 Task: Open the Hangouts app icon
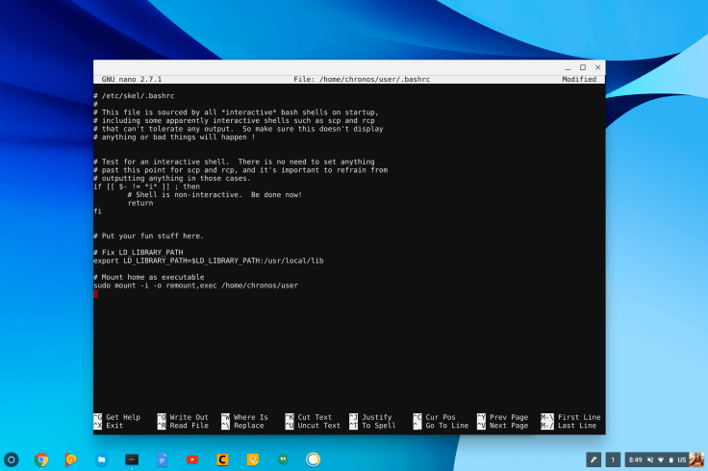click(283, 459)
